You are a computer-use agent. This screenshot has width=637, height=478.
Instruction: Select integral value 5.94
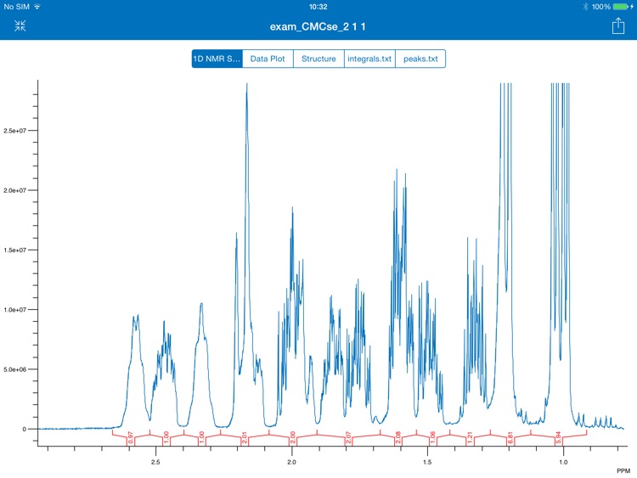click(x=559, y=437)
